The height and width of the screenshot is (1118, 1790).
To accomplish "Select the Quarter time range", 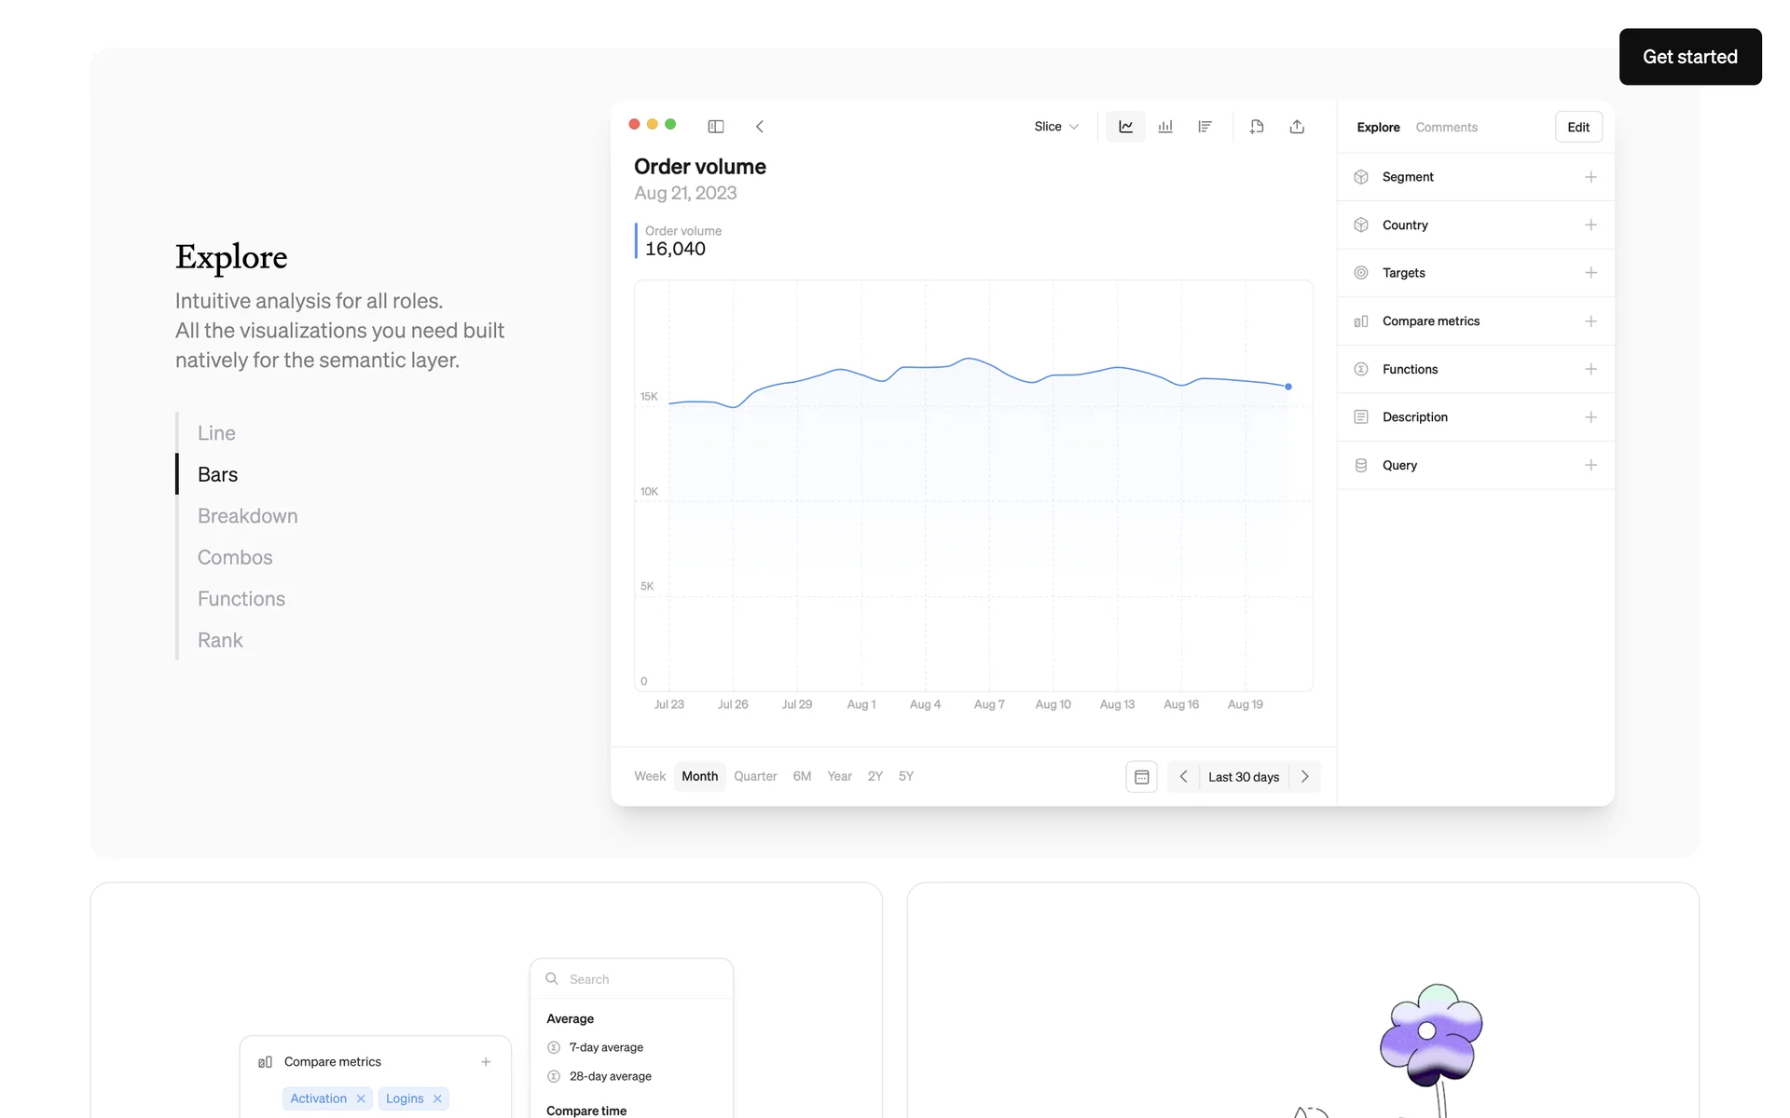I will point(754,776).
